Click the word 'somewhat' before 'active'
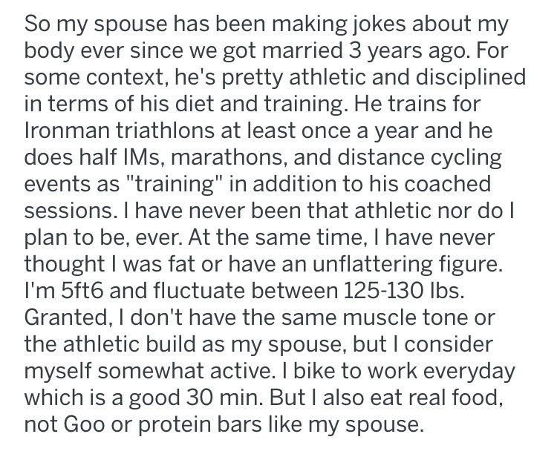 151,371
